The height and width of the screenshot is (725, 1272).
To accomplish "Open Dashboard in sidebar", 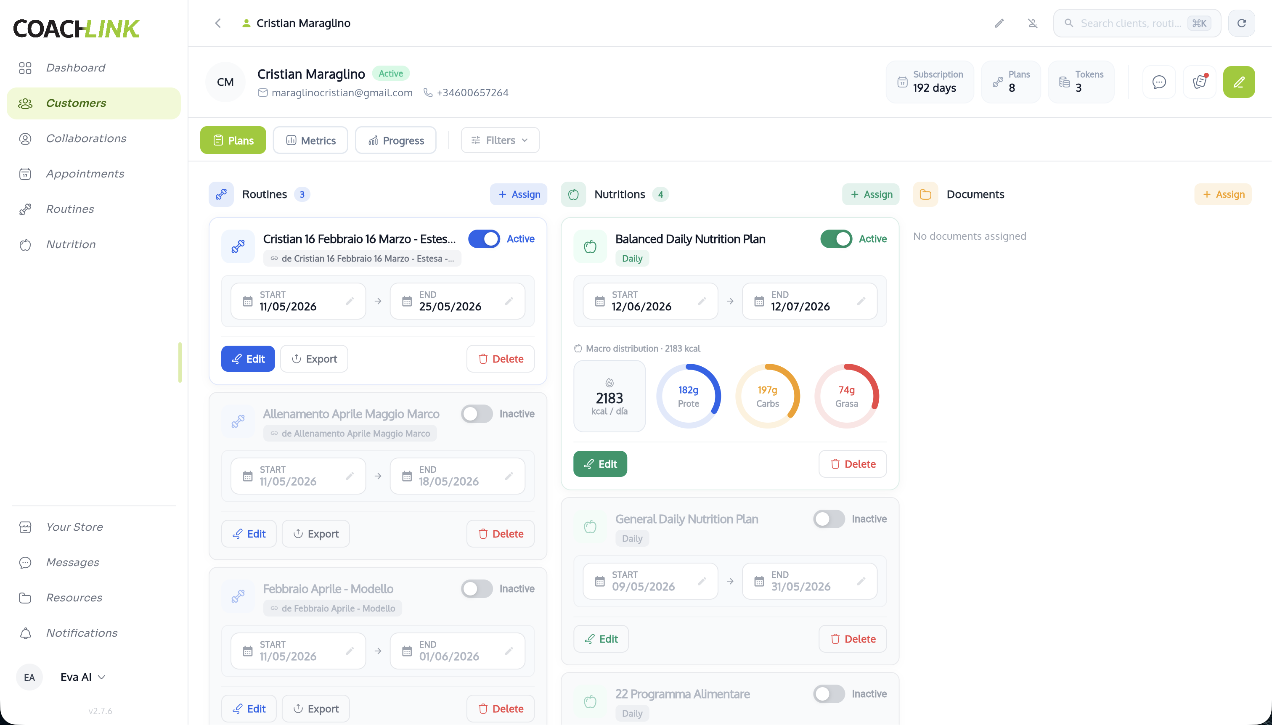I will click(x=94, y=68).
